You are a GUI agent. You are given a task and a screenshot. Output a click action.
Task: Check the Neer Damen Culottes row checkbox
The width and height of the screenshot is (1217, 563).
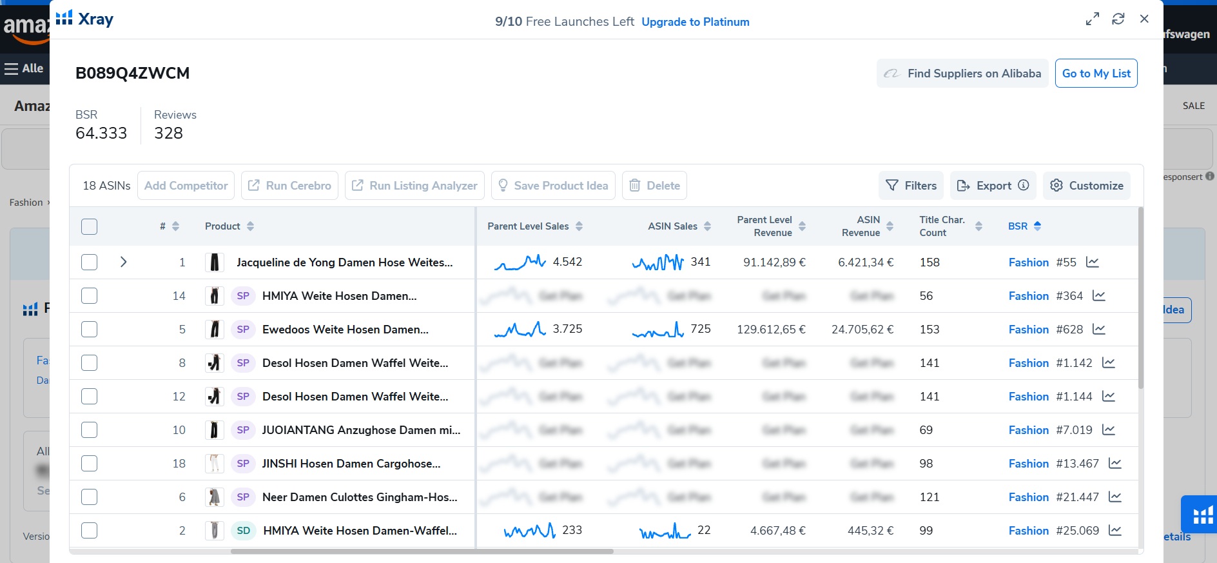coord(90,497)
